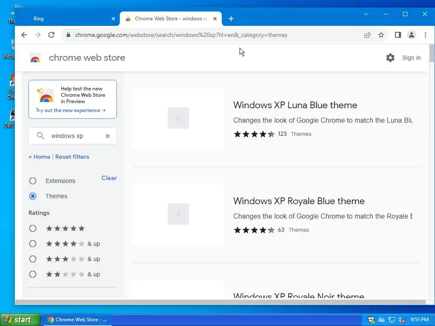Click the address bar URL
The height and width of the screenshot is (326, 435).
(x=181, y=35)
